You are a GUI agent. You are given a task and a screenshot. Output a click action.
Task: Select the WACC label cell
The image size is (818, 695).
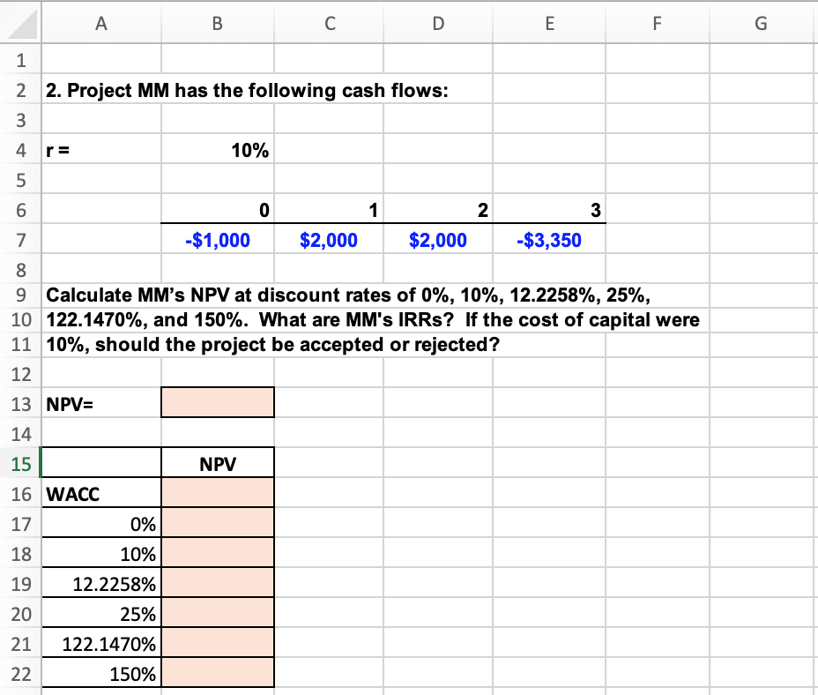[x=100, y=493]
